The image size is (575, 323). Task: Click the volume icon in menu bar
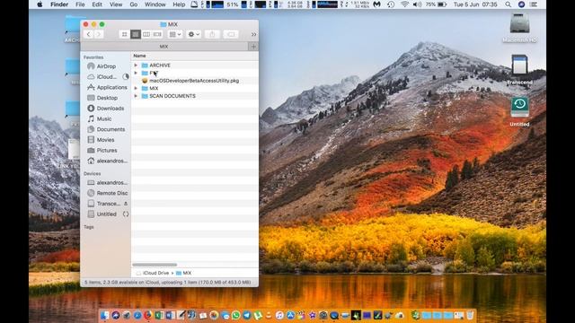(417, 4)
